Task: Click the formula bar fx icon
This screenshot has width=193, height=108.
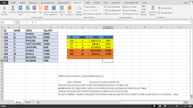Action: (33, 22)
